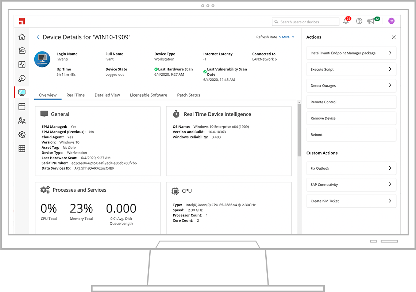Click the help question mark icon
The height and width of the screenshot is (292, 416).
point(359,22)
